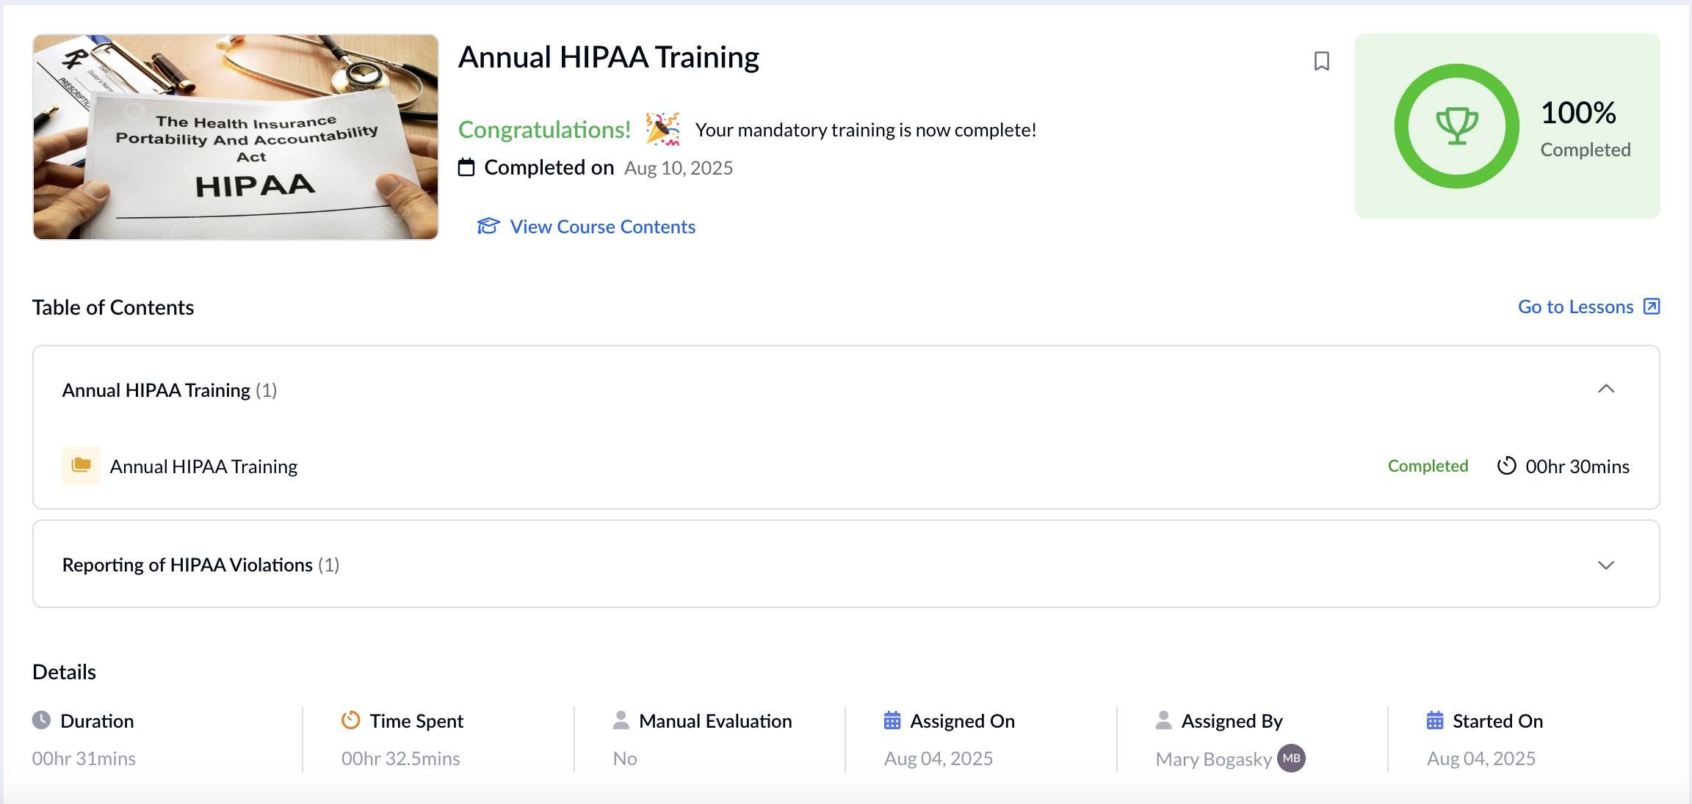Select the stopwatch icon next to Time Spent

coord(351,720)
